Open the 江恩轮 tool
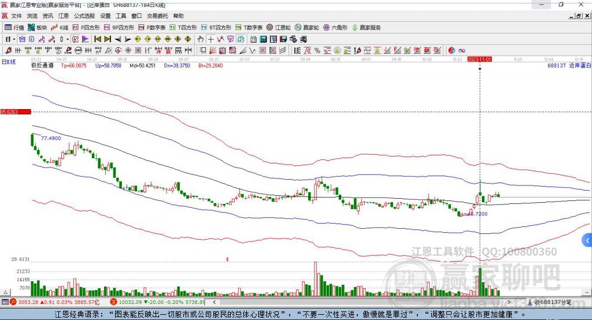 [x=279, y=28]
